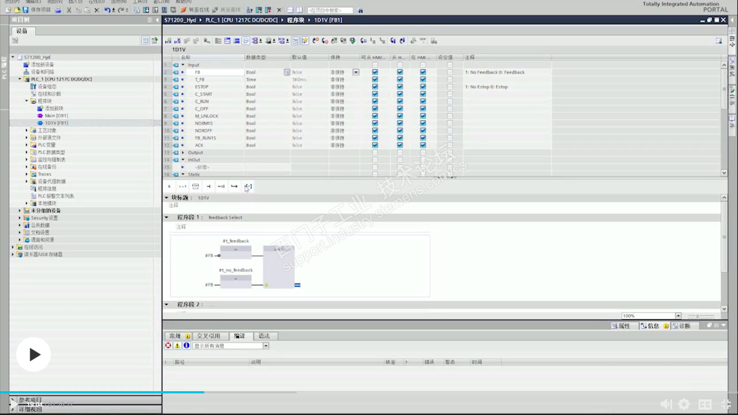
Task: Click the new project icon in main toolbar
Action: tap(8, 10)
